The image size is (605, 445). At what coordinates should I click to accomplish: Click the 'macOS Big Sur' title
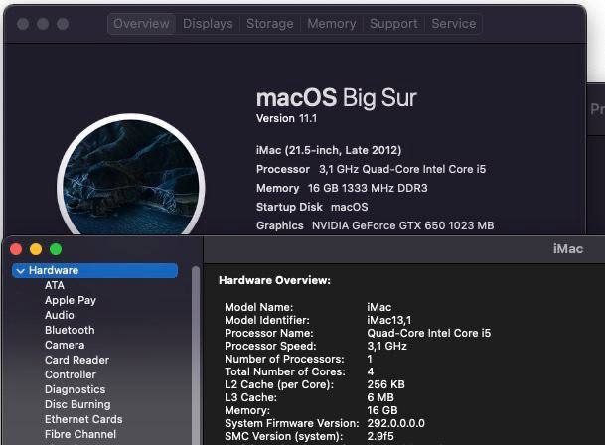(x=337, y=98)
